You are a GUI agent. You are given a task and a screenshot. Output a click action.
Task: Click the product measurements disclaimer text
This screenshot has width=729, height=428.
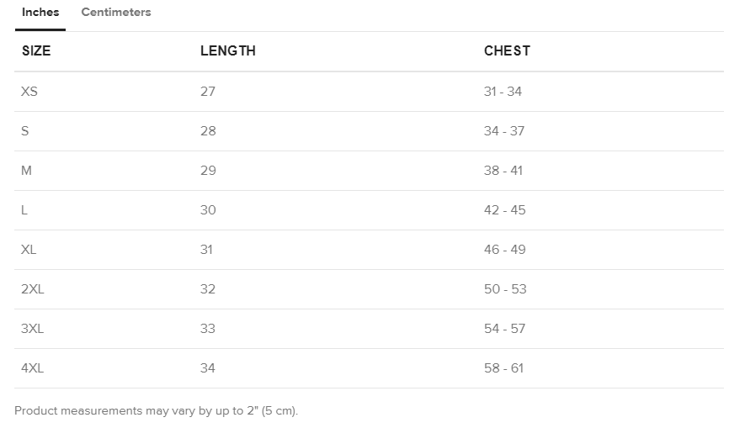[157, 411]
